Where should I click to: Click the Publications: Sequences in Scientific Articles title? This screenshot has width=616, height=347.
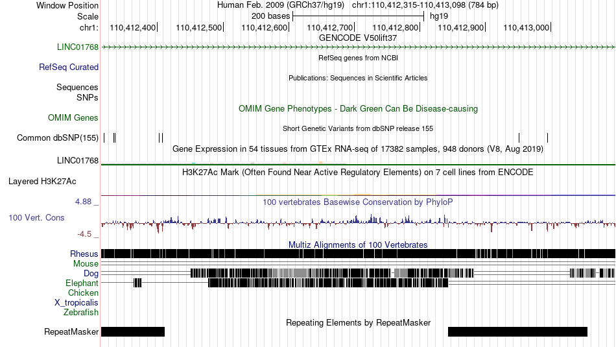(358, 78)
